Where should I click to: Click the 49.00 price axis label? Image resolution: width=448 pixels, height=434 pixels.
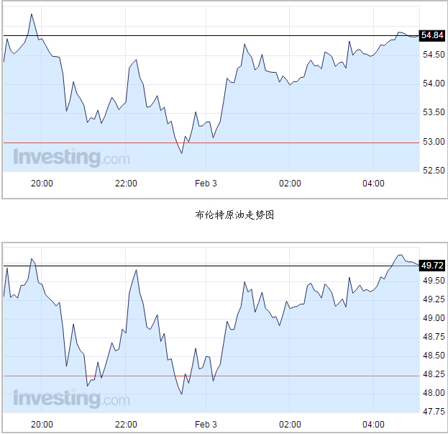click(433, 318)
